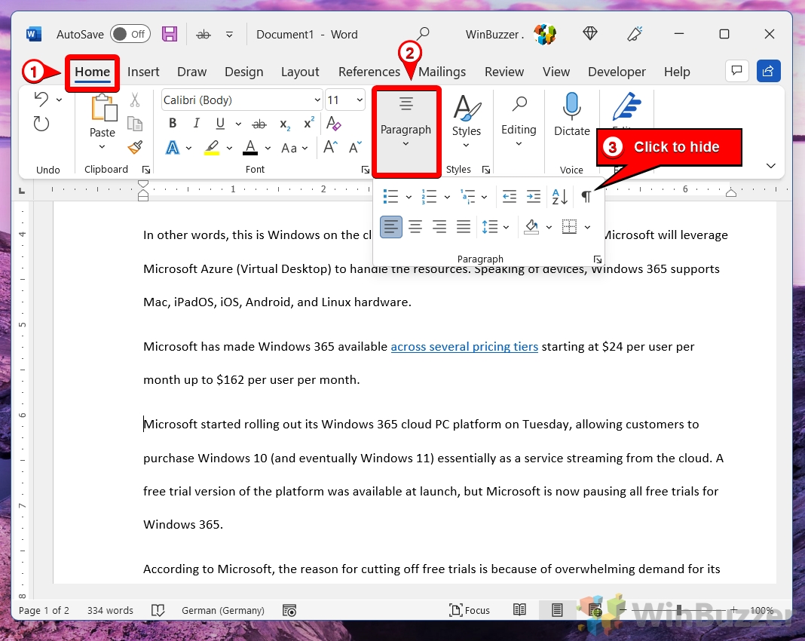Viewport: 805px width, 641px height.
Task: Click the German (Germany) language indicator
Action: [223, 610]
